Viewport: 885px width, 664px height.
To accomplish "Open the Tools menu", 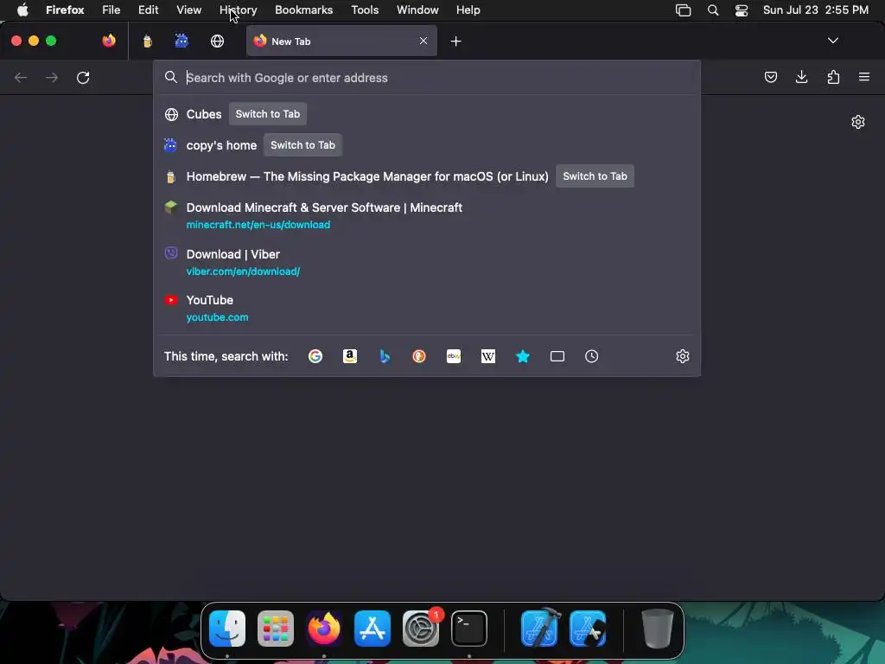I will (x=365, y=10).
